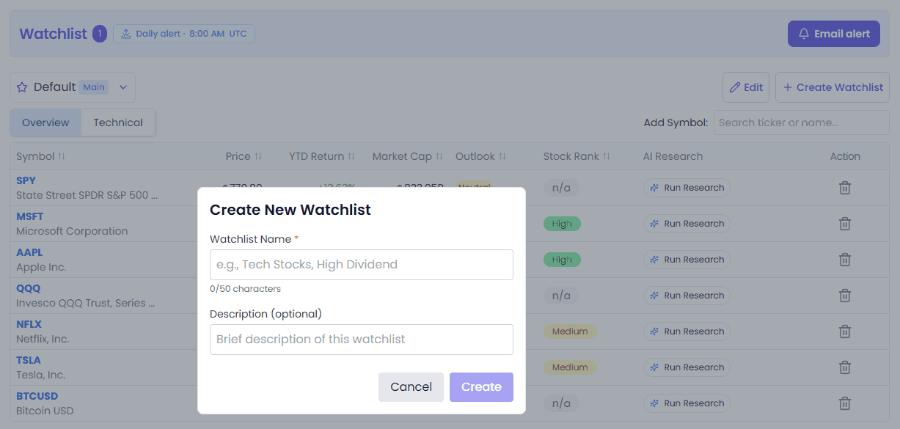
Task: Click the Netflix, Inc. name text
Action: [43, 339]
